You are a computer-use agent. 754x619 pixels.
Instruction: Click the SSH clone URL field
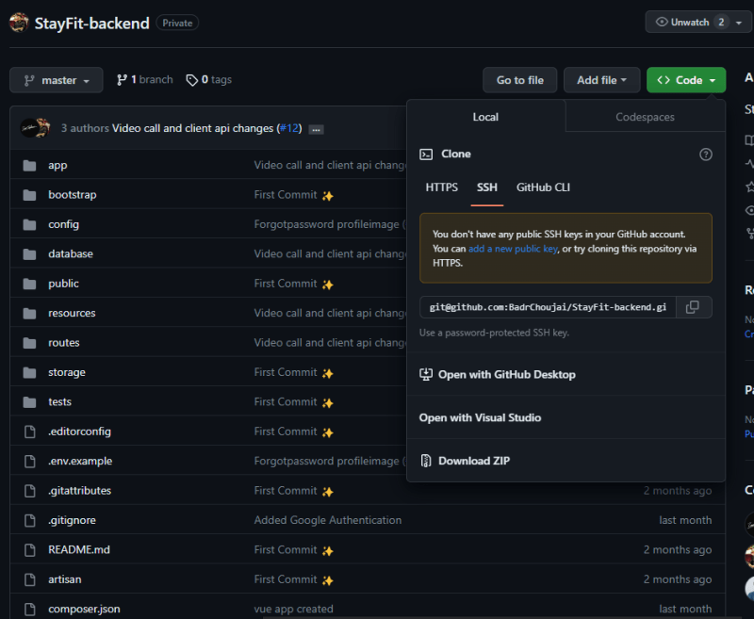click(548, 307)
